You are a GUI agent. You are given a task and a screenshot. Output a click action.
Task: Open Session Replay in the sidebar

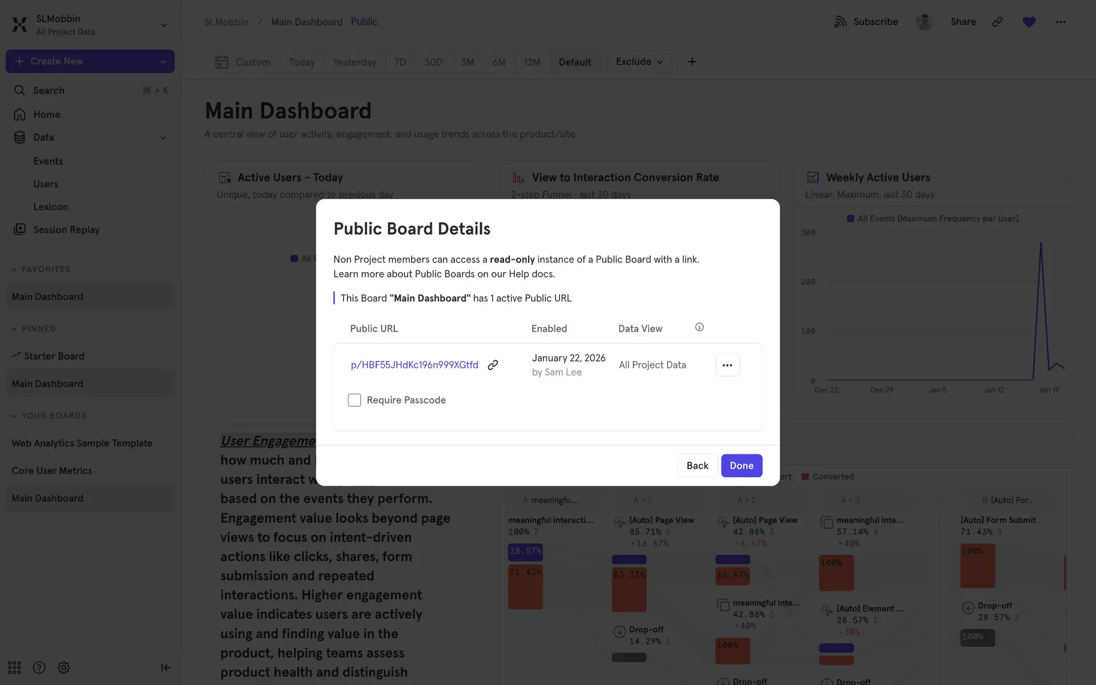[x=66, y=229]
